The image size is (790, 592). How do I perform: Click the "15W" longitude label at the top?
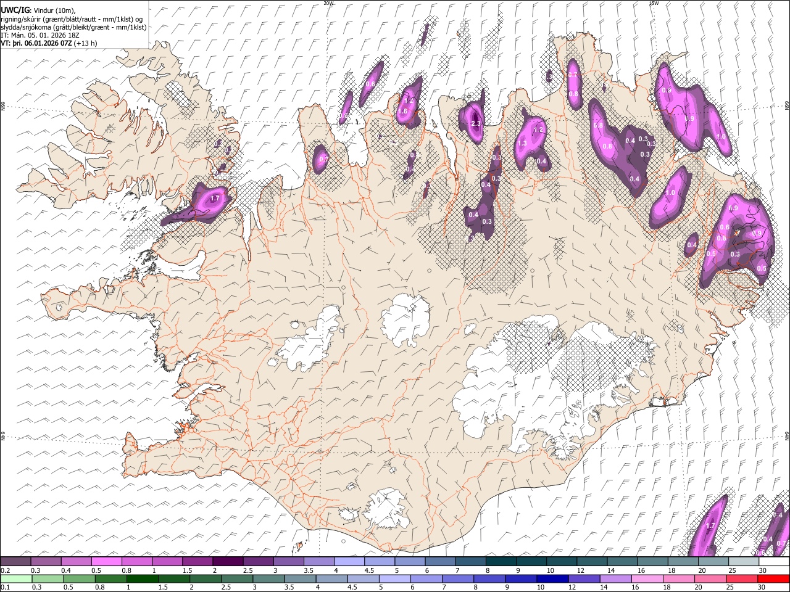pyautogui.click(x=654, y=3)
